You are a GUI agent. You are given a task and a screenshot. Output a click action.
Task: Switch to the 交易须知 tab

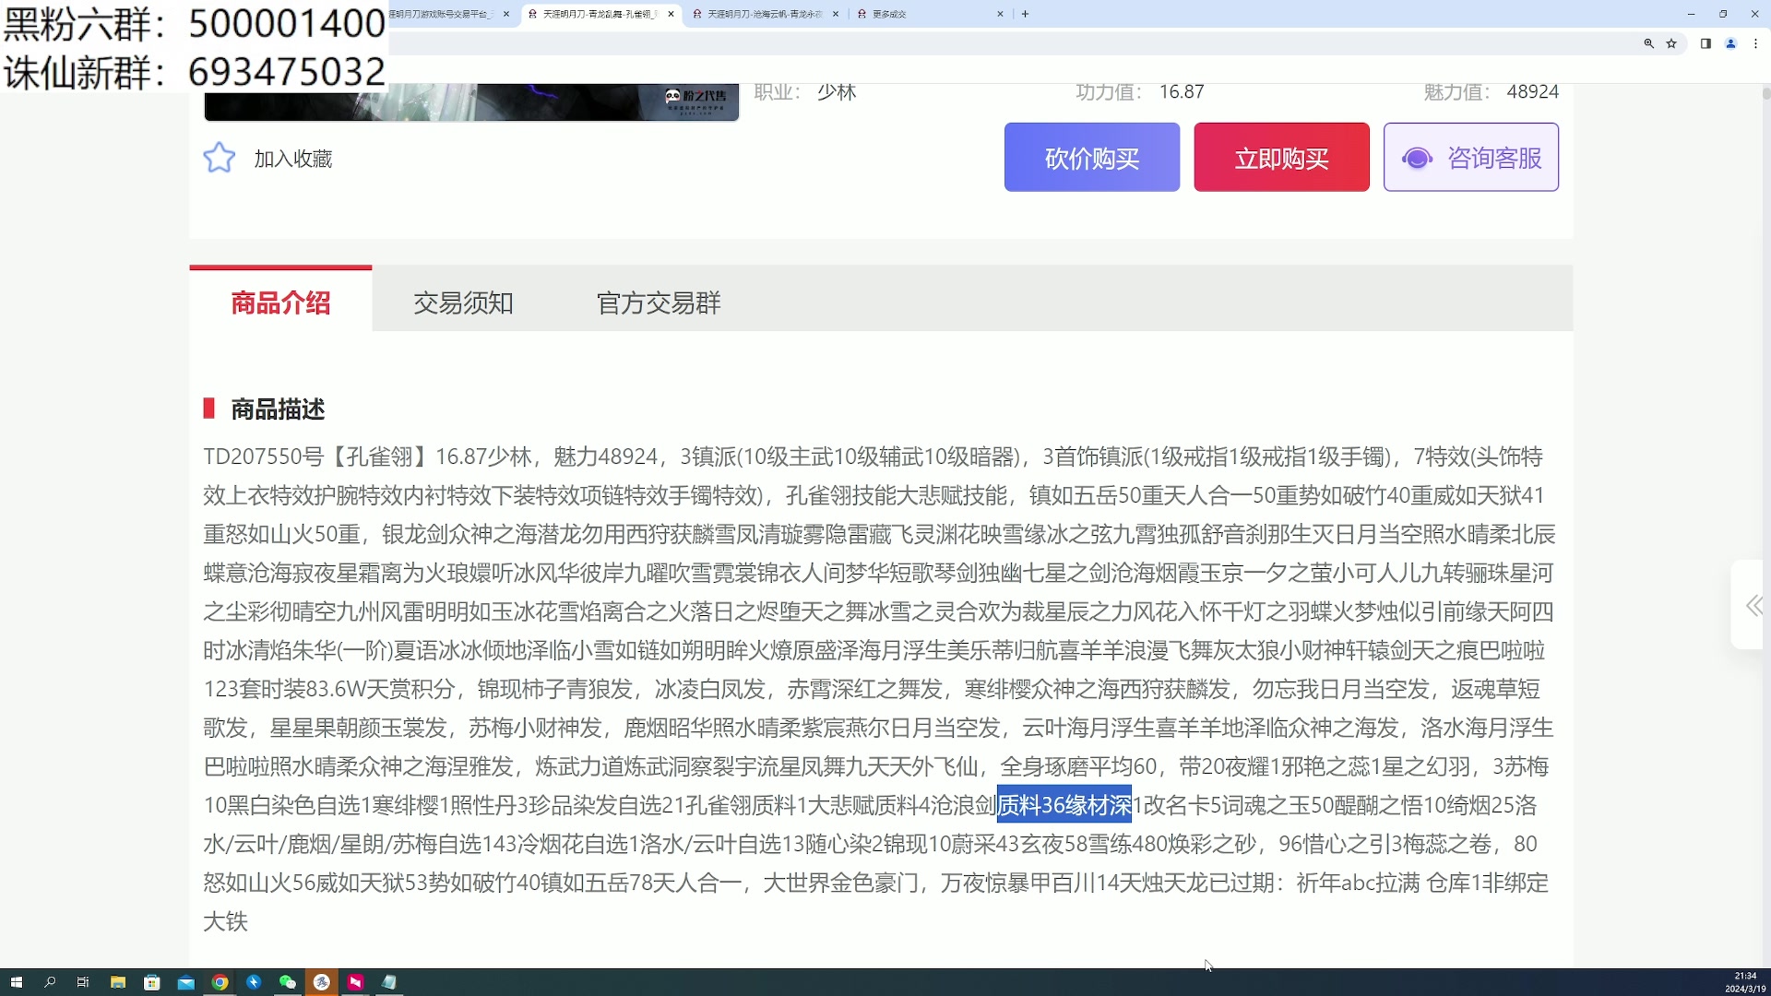tap(463, 302)
